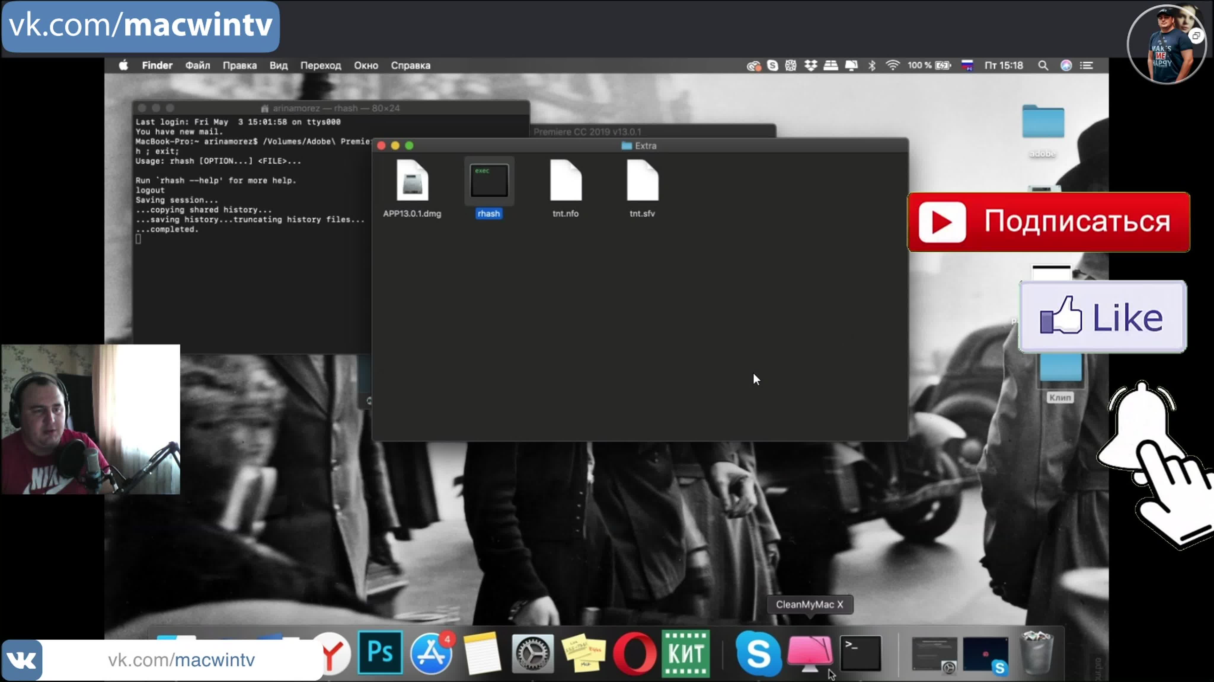
Task: Click the Dropbox menu bar icon
Action: coord(810,65)
